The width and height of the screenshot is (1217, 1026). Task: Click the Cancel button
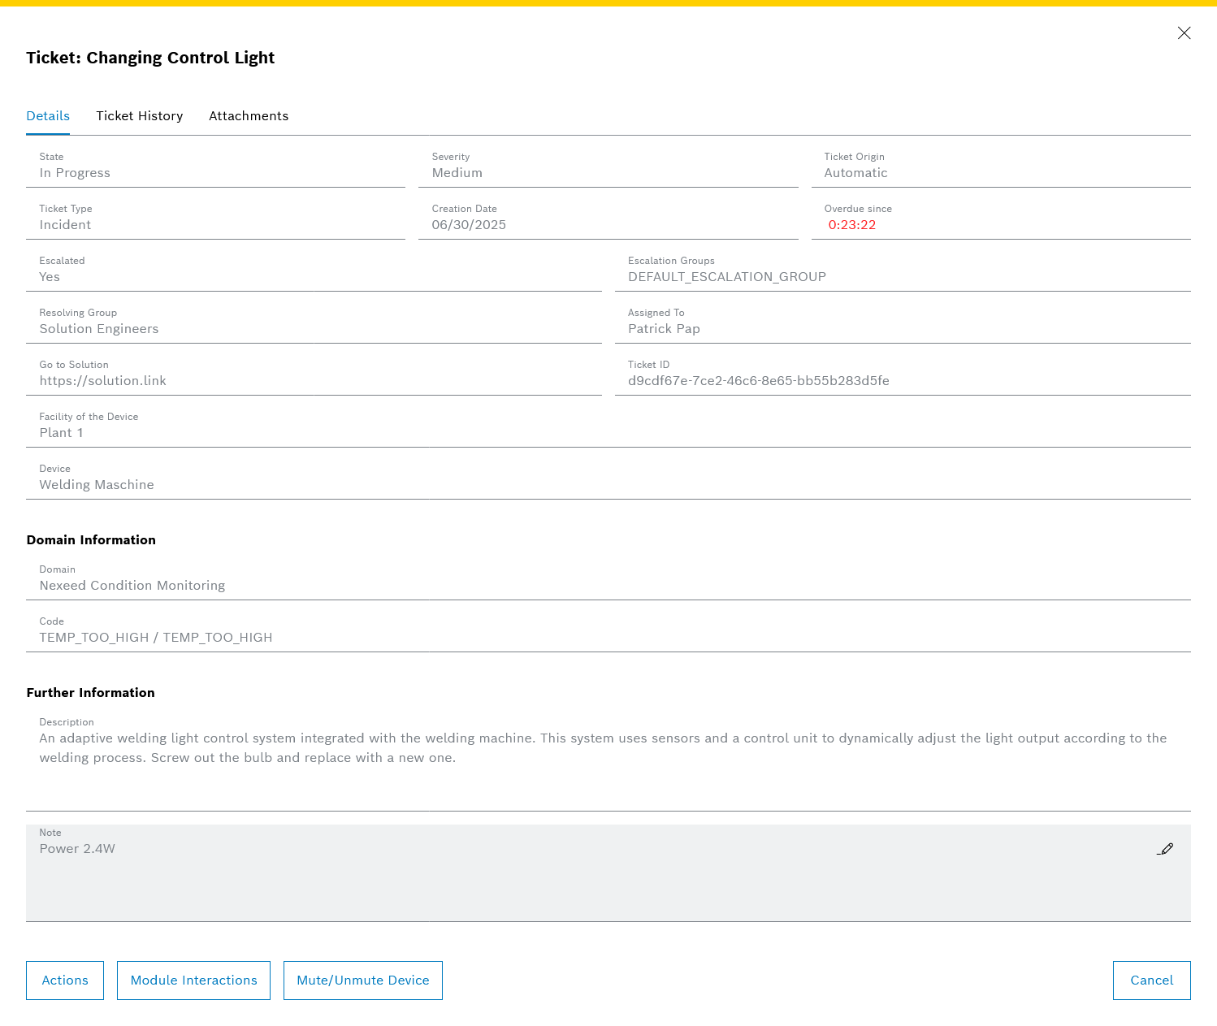coord(1151,981)
